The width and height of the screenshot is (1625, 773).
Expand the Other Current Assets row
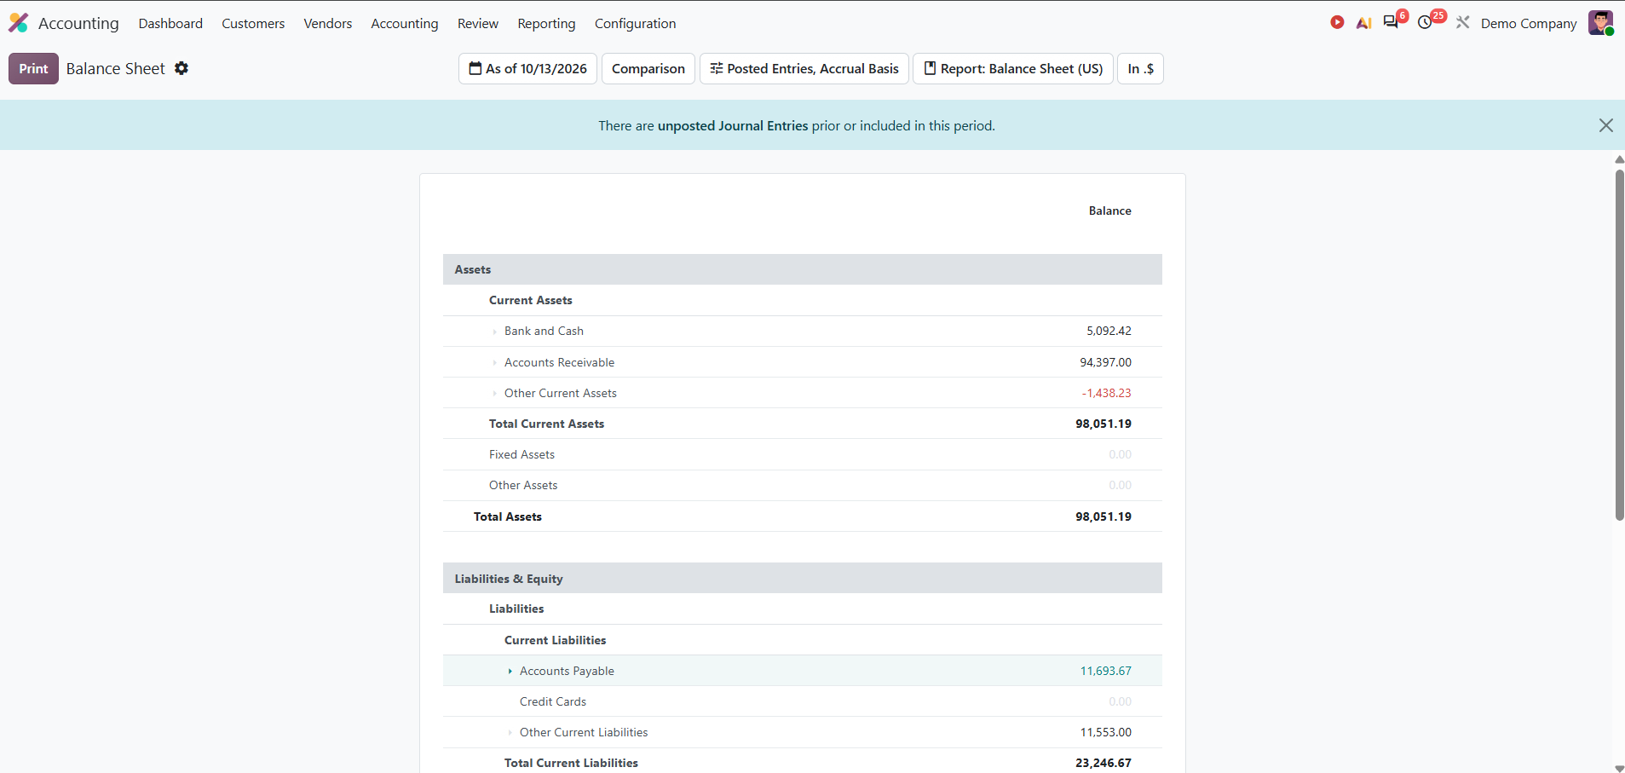494,394
